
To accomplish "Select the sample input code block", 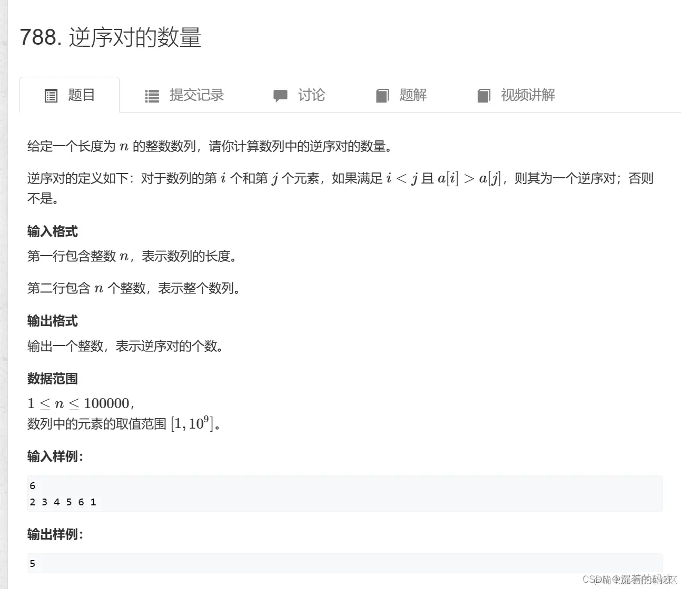I will click(x=342, y=493).
